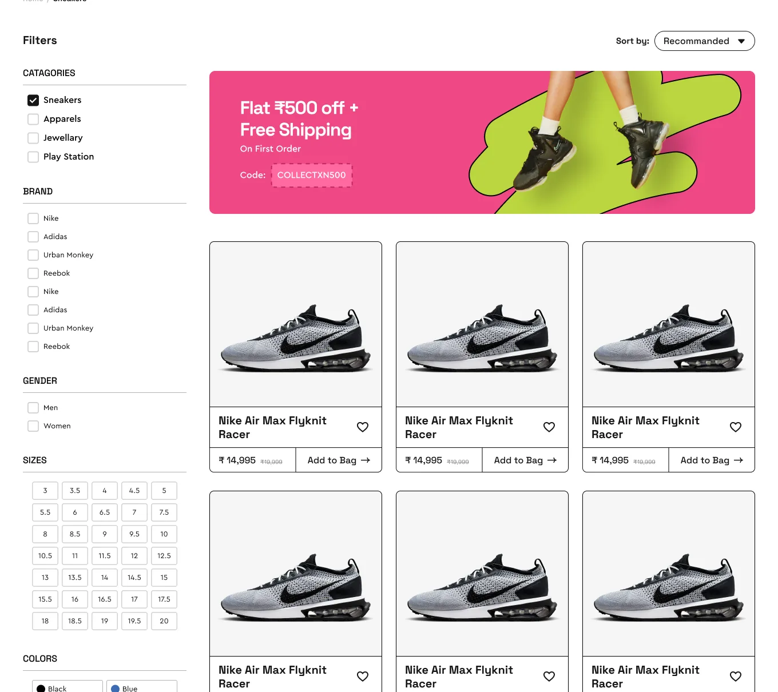Select the first Nike brand checkbox
778x692 pixels.
point(33,218)
